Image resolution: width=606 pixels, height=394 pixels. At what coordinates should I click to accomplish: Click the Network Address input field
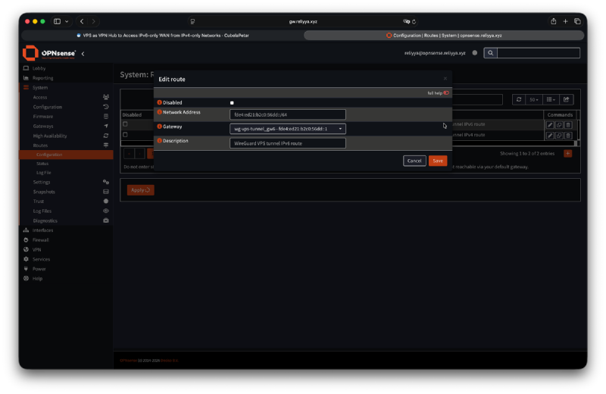[x=288, y=114]
